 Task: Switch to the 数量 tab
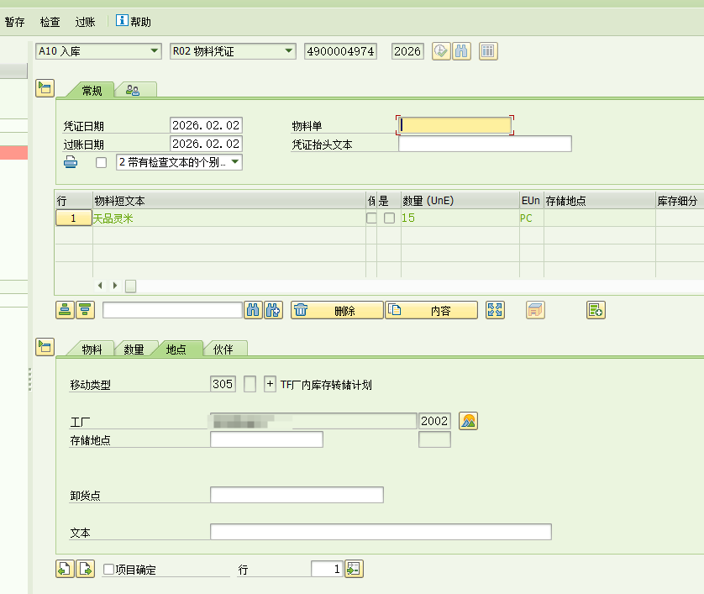coord(134,350)
